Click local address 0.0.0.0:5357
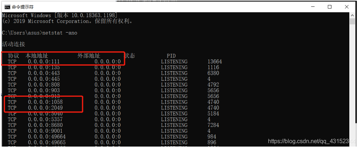The image size is (359, 148). tap(46, 119)
